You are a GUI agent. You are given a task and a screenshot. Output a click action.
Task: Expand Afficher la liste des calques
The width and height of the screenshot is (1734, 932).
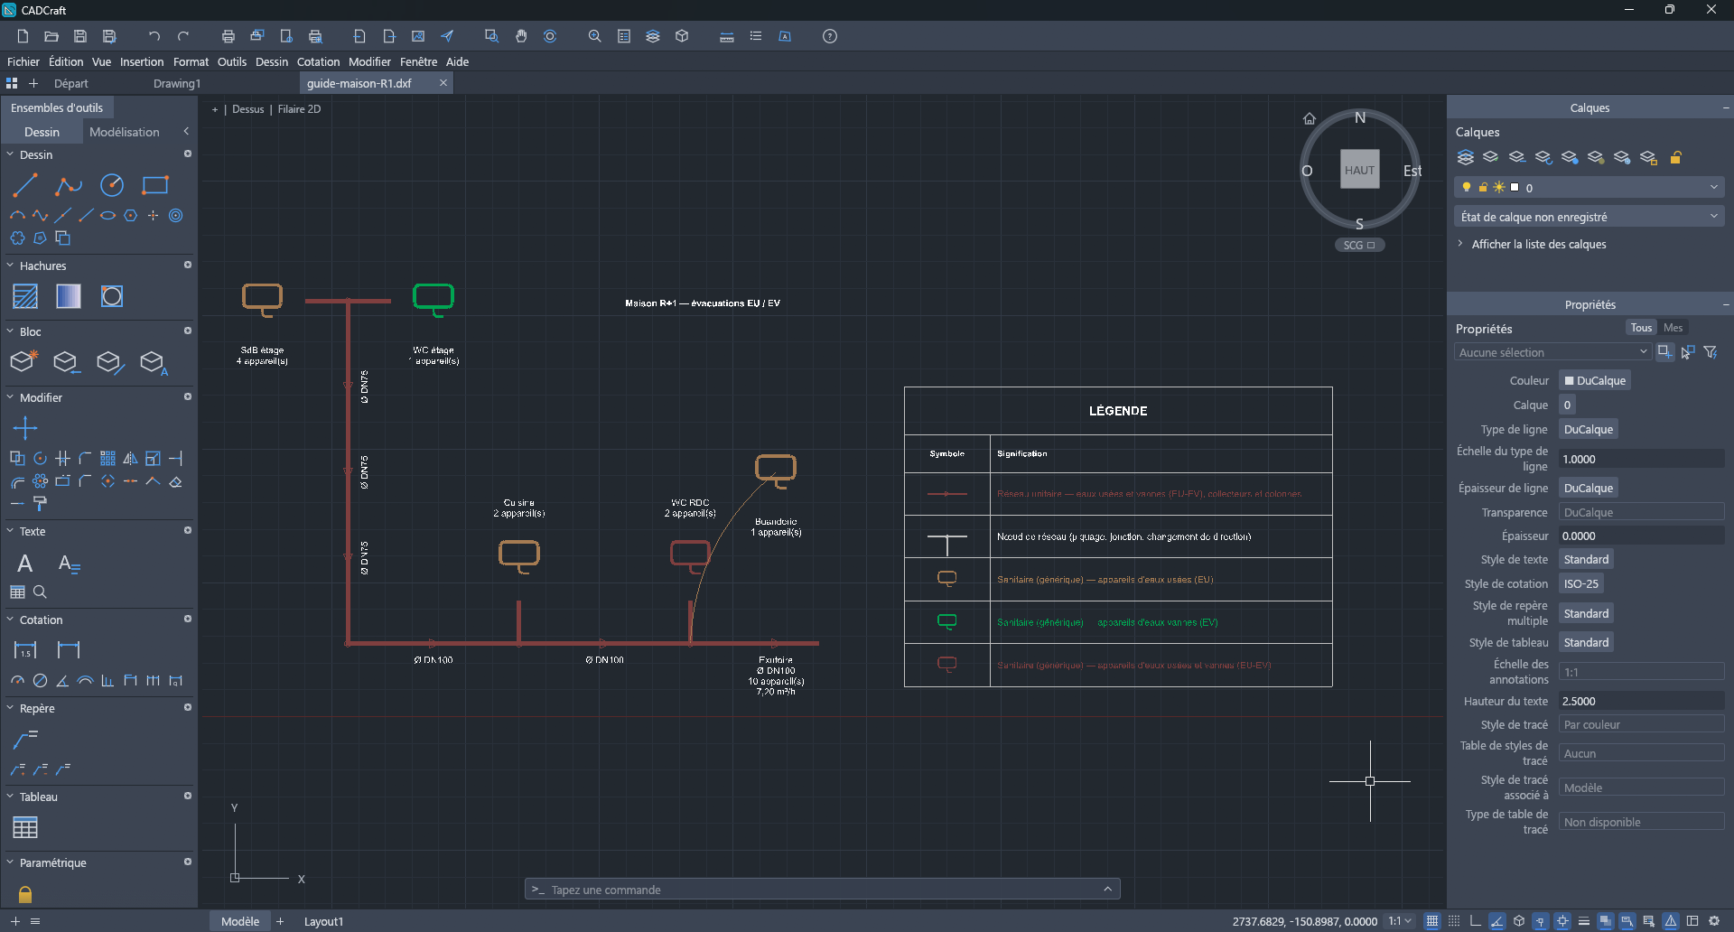coord(1532,244)
